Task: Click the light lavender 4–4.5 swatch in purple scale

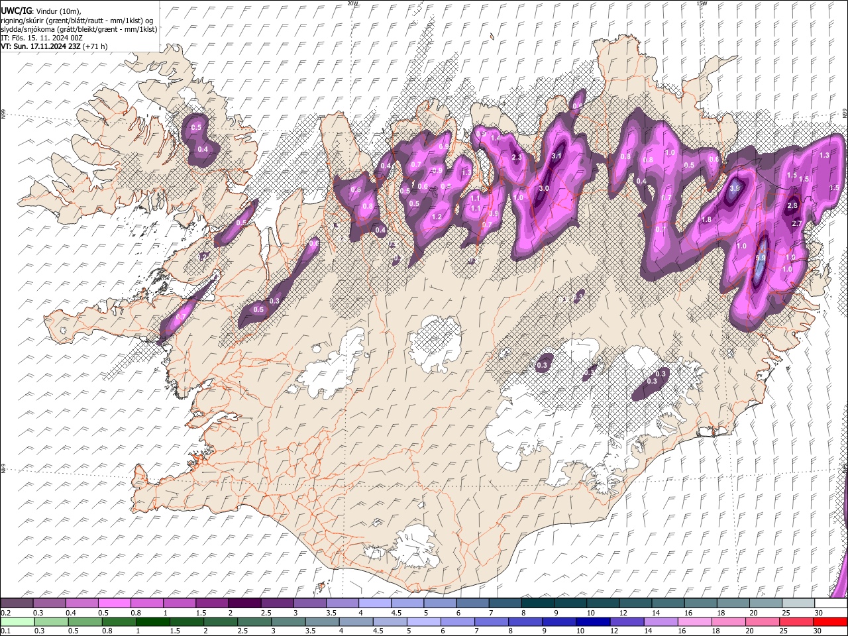Action: pyautogui.click(x=374, y=603)
